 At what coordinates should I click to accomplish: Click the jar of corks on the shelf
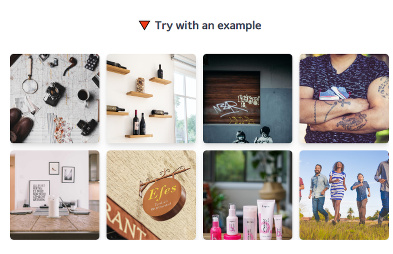[x=140, y=85]
